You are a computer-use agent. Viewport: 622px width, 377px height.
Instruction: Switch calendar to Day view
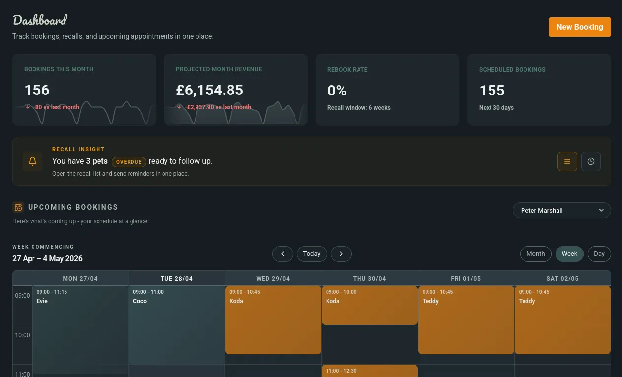click(599, 254)
